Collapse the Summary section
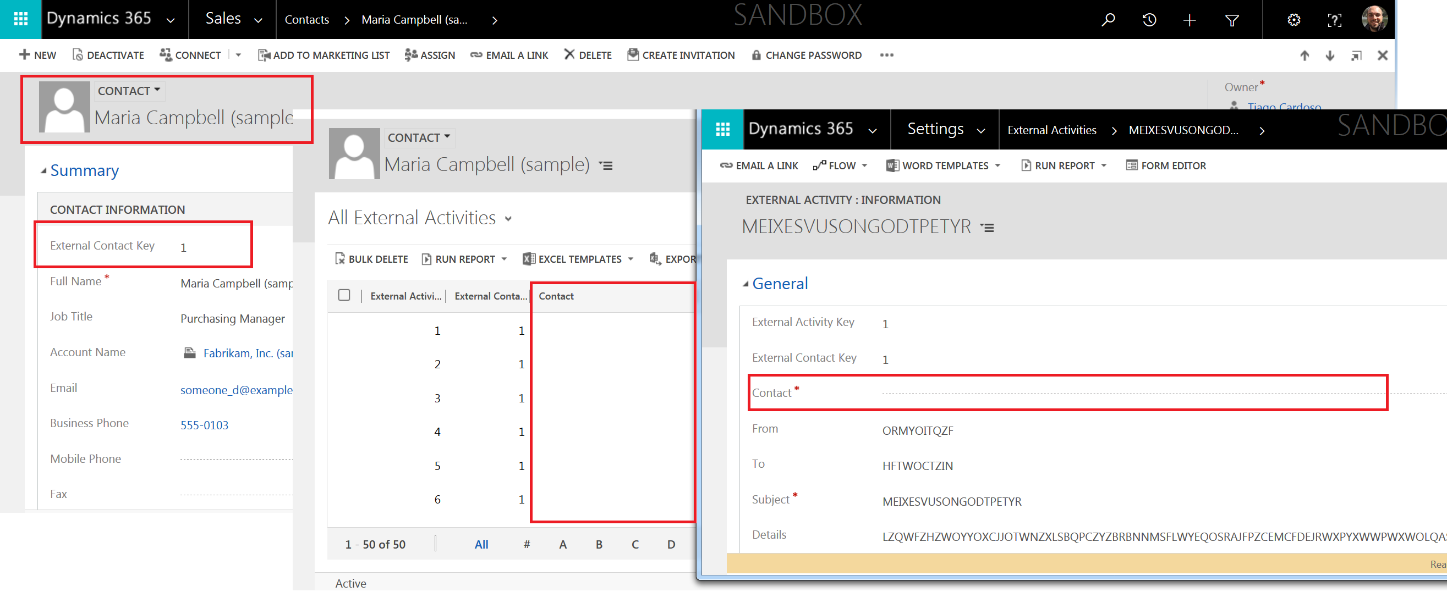Viewport: 1447px width, 592px height. [44, 170]
